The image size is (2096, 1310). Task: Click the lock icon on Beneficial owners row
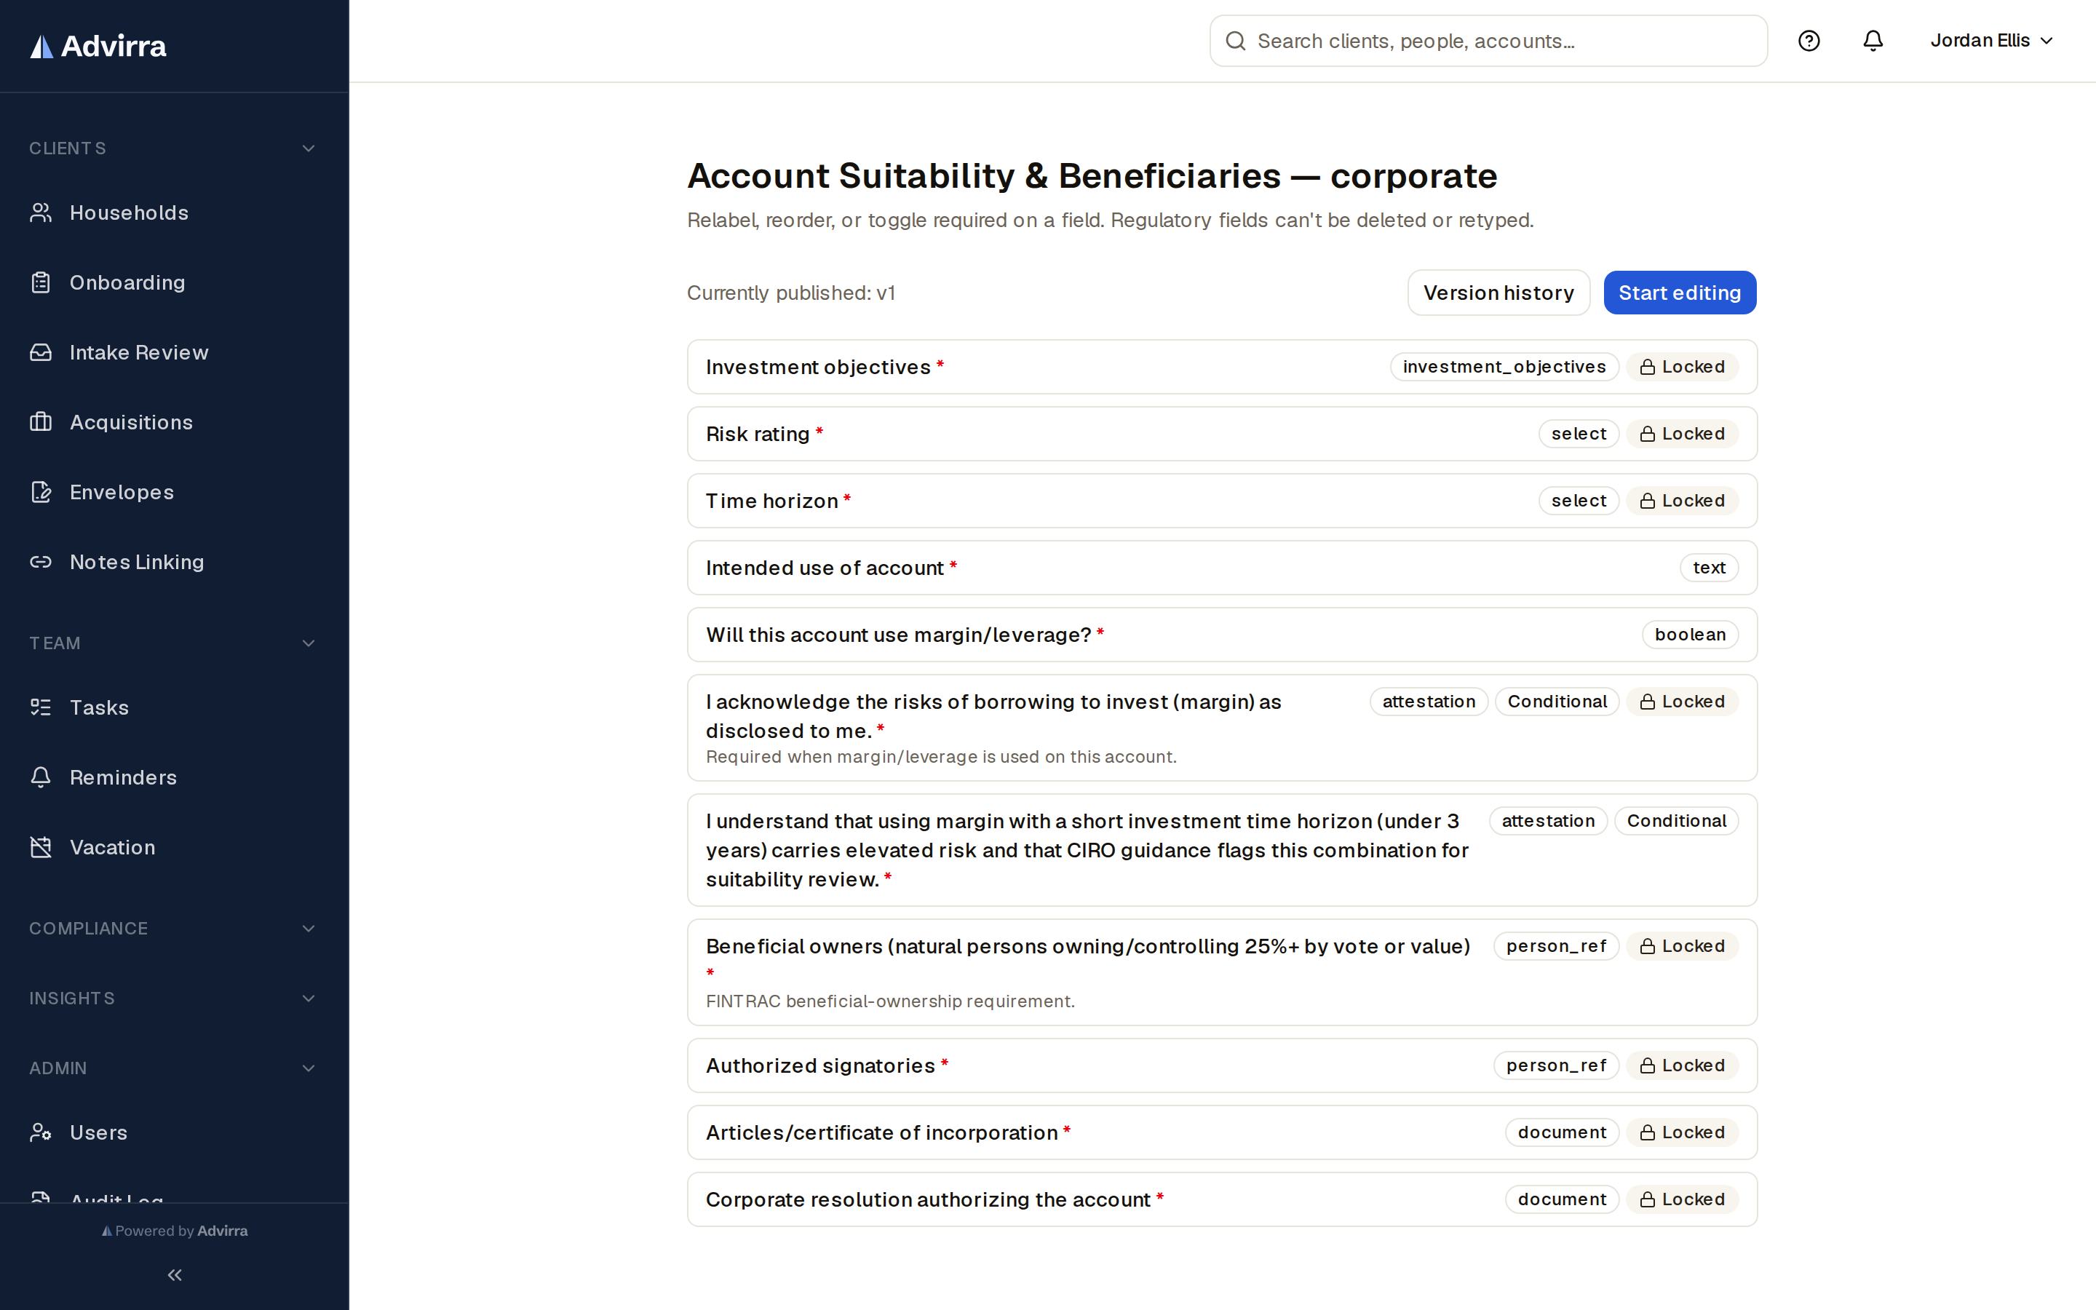point(1648,947)
